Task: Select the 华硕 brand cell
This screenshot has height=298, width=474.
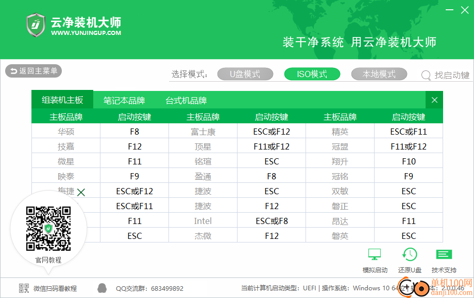Action: [66, 132]
